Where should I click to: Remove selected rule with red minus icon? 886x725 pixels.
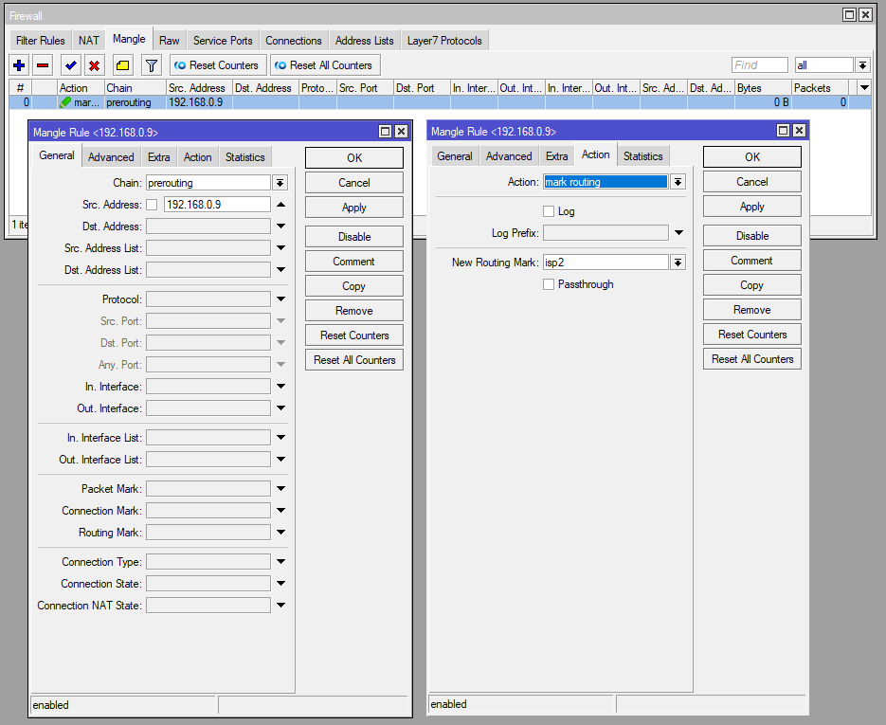point(43,65)
